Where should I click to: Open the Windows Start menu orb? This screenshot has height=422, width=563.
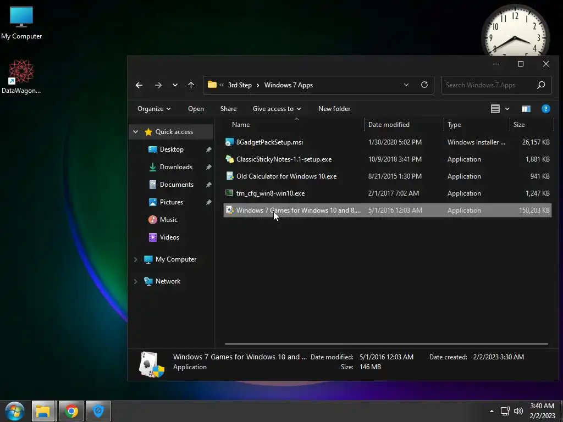(15, 411)
